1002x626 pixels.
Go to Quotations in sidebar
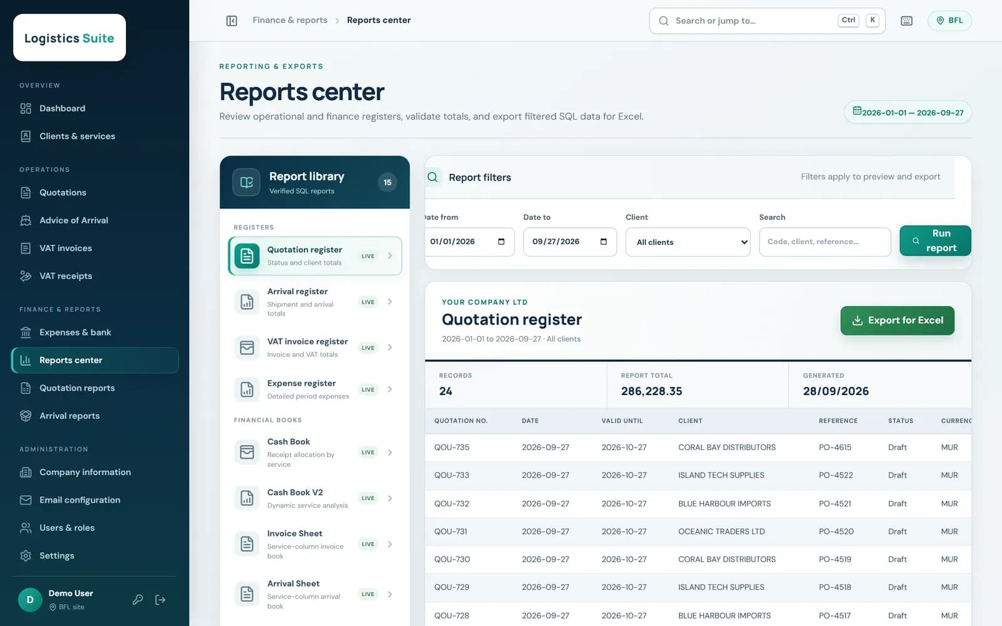pyautogui.click(x=95, y=192)
